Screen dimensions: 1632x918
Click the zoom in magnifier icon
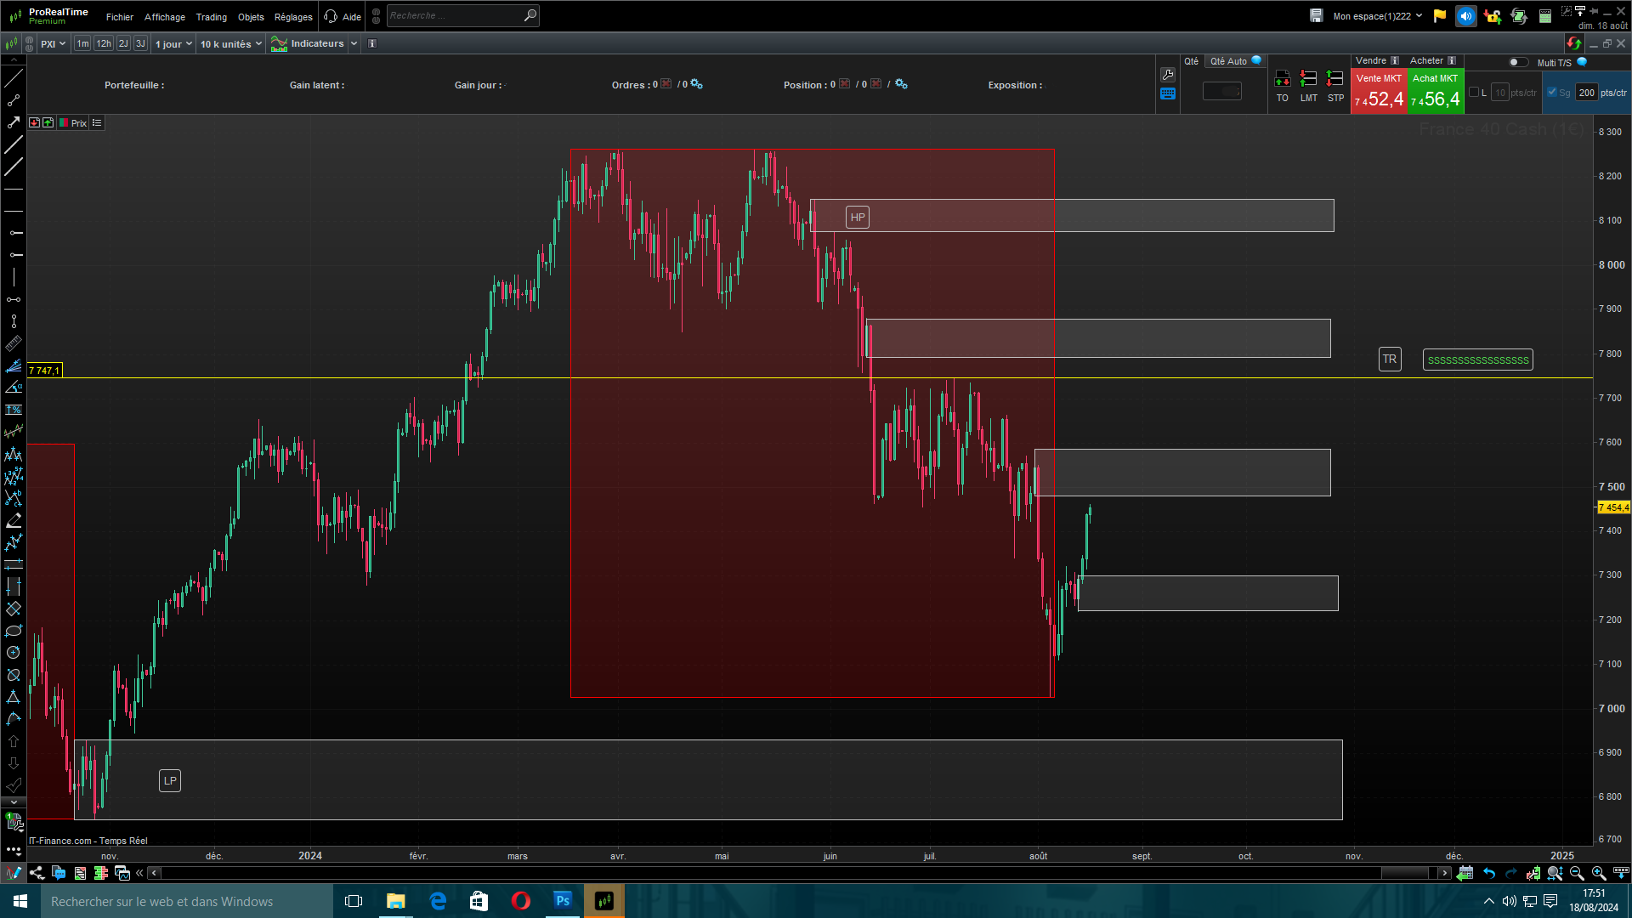pyautogui.click(x=1598, y=873)
